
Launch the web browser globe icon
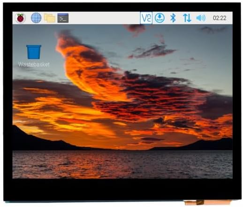click(36, 18)
